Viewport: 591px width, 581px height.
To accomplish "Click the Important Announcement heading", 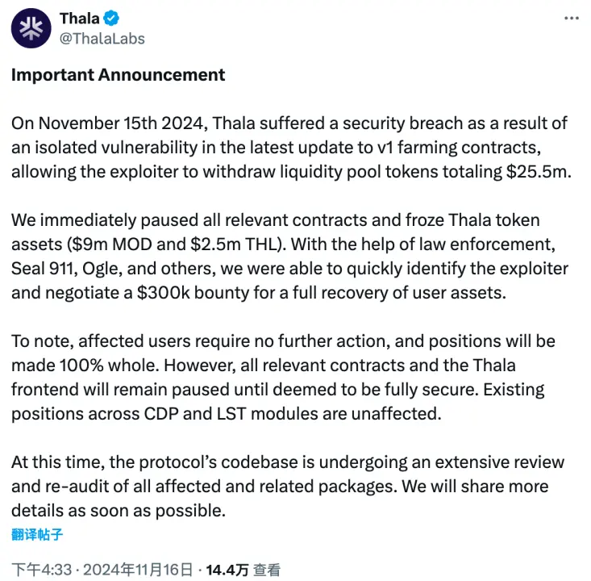I will tap(118, 75).
